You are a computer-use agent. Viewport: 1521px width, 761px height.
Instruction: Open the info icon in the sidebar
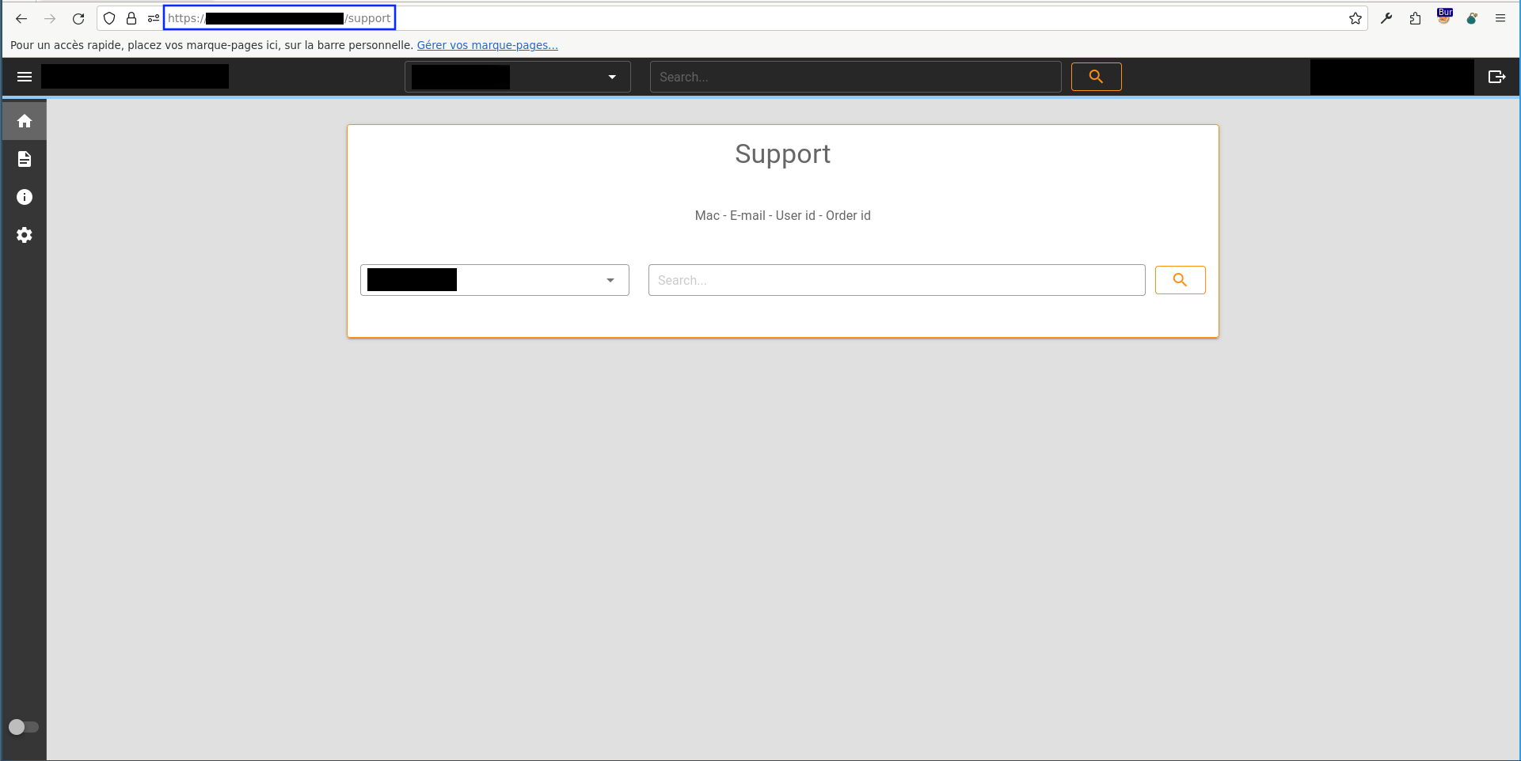(25, 197)
